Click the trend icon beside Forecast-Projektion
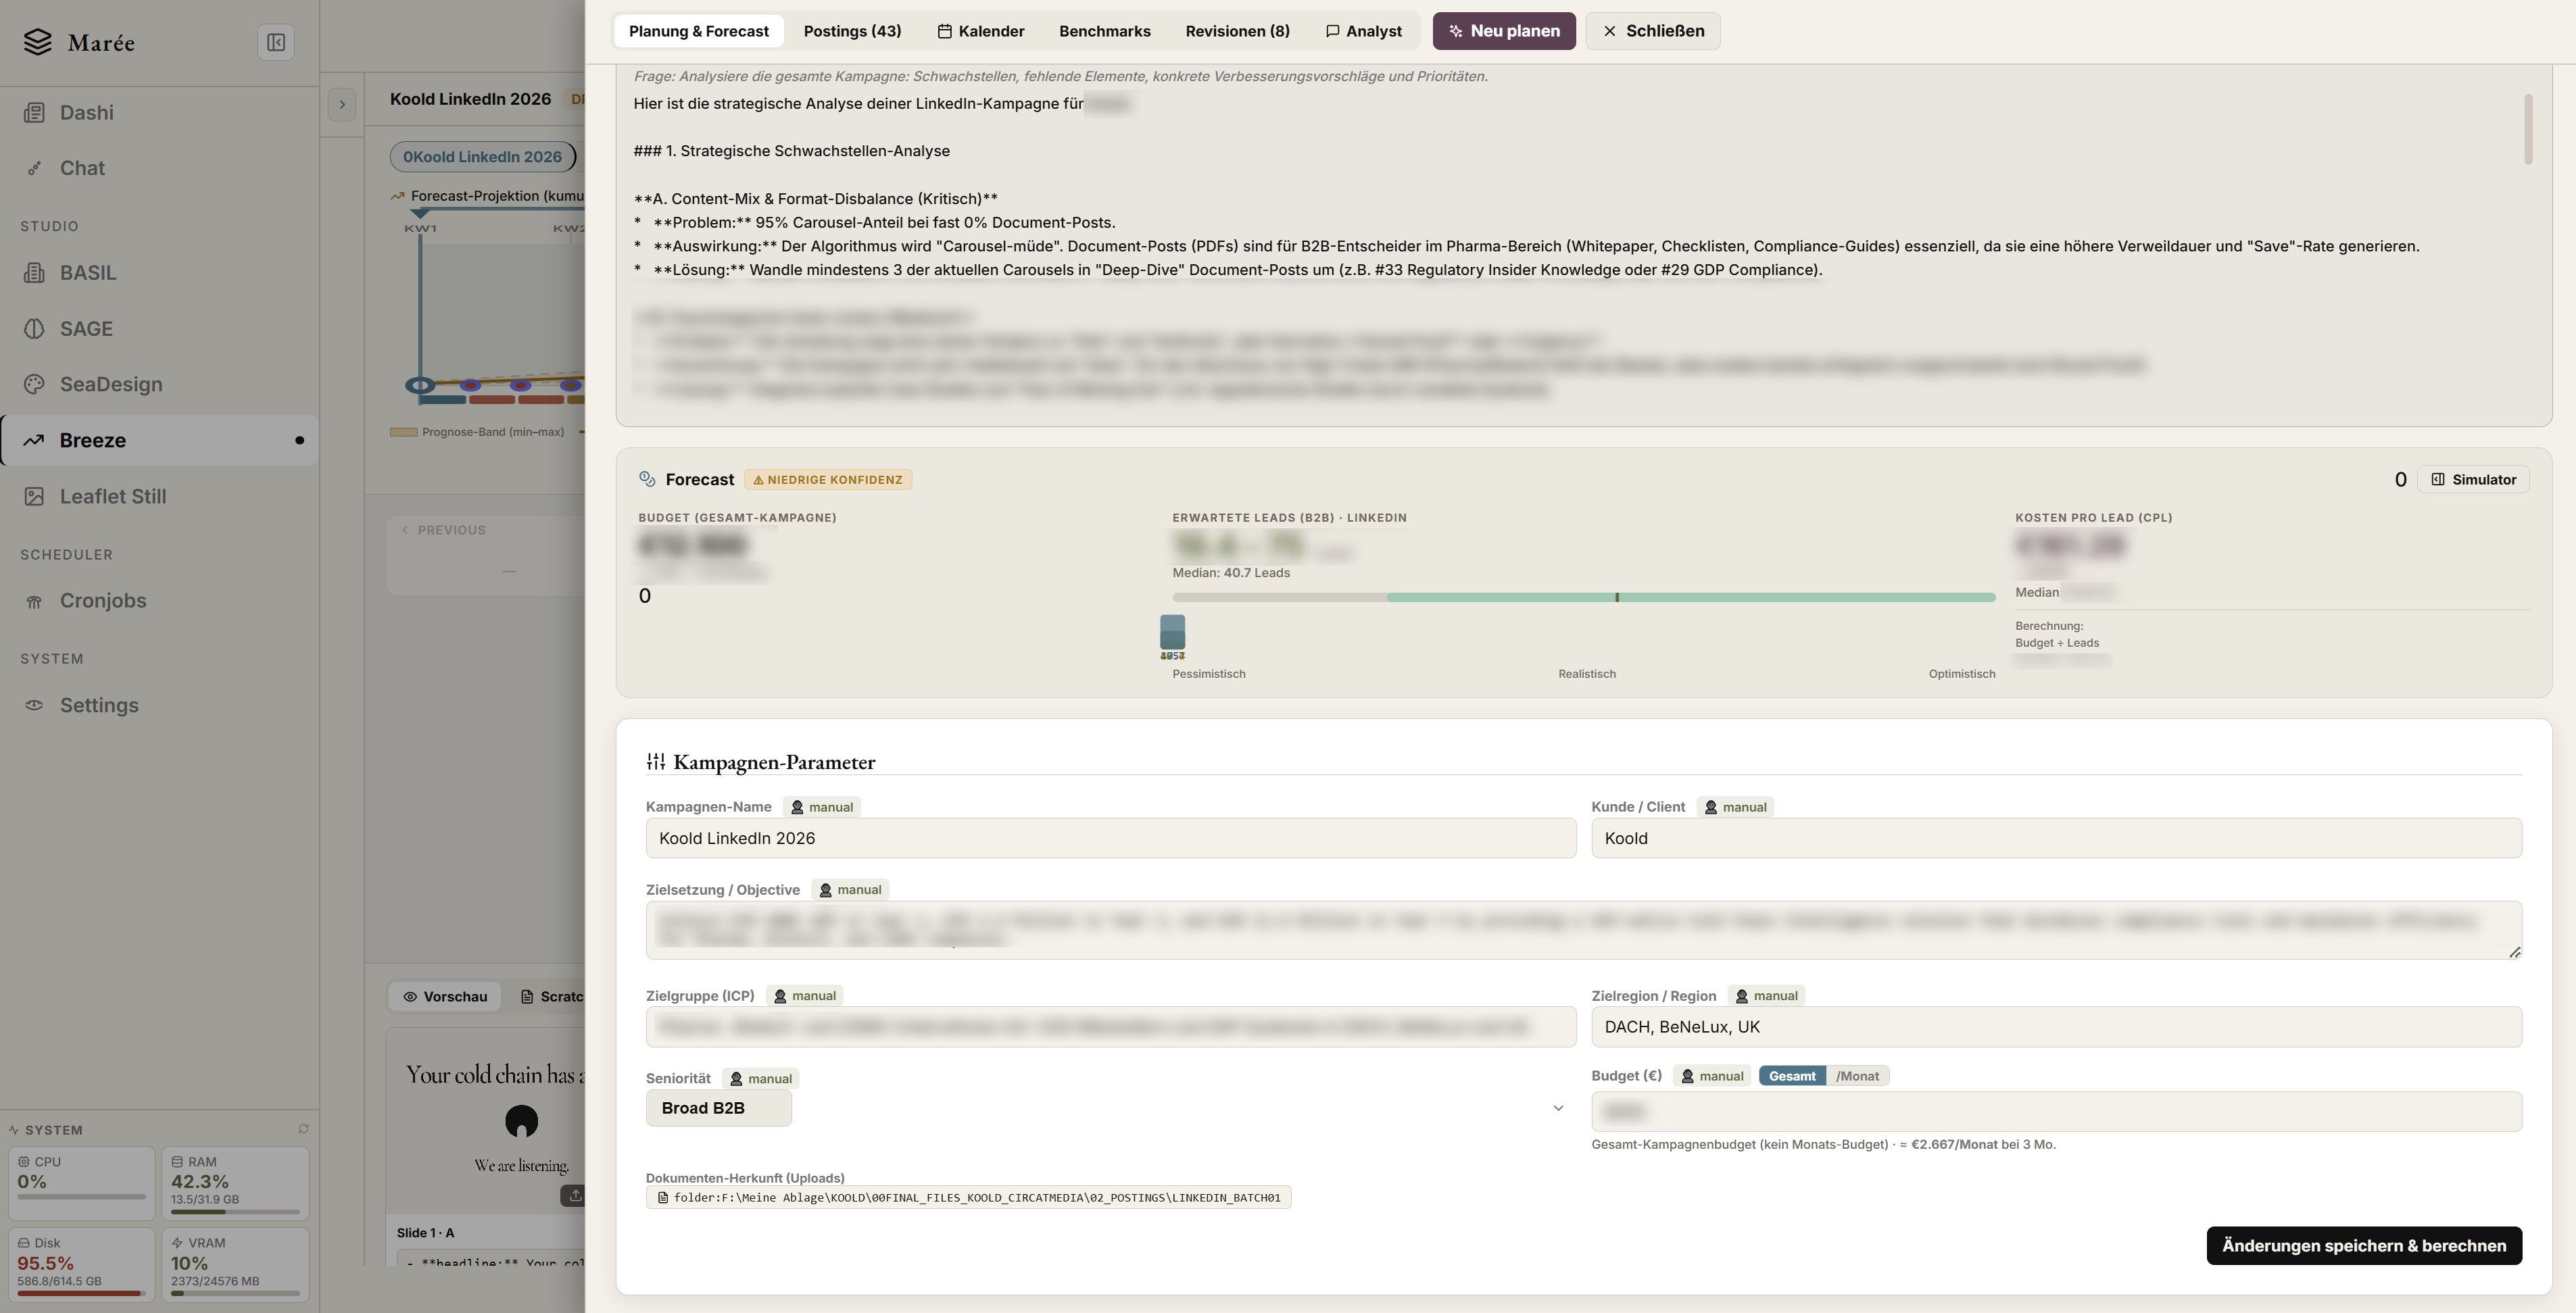2576x1313 pixels. pyautogui.click(x=398, y=196)
